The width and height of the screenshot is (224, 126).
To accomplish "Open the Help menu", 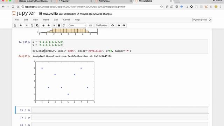I will 77,20.
